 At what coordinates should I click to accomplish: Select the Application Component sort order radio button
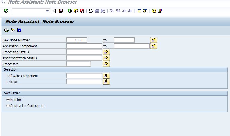point(8,106)
